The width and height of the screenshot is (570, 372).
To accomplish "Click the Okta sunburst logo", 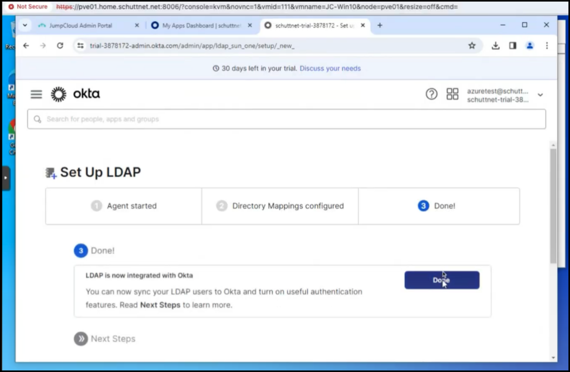I will [58, 94].
